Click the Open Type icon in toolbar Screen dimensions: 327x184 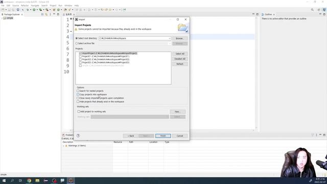click(x=65, y=10)
